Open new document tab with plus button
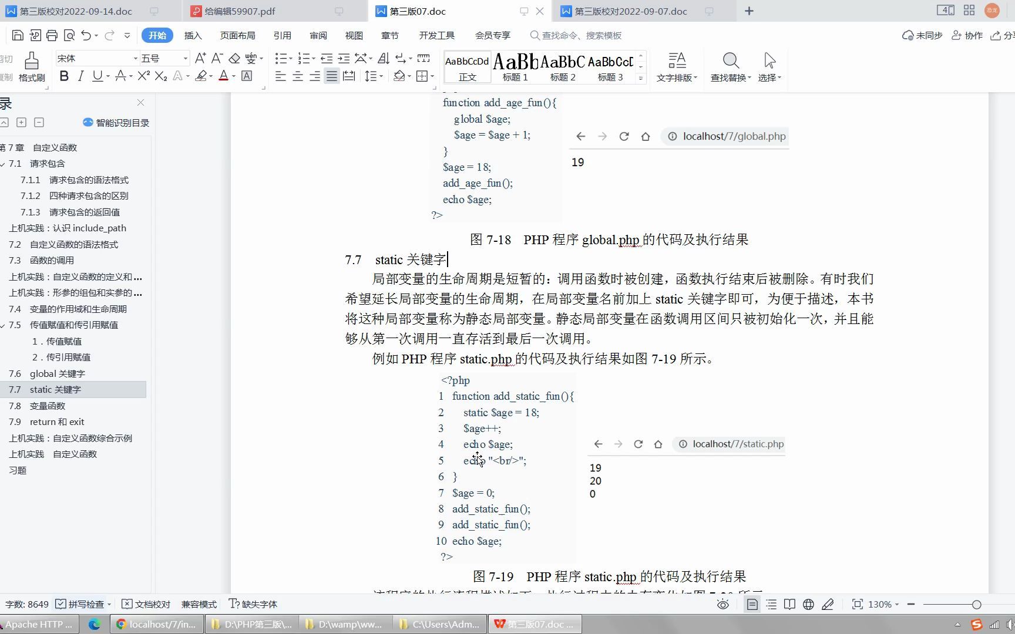Screen dimensions: 1015x634 point(749,11)
